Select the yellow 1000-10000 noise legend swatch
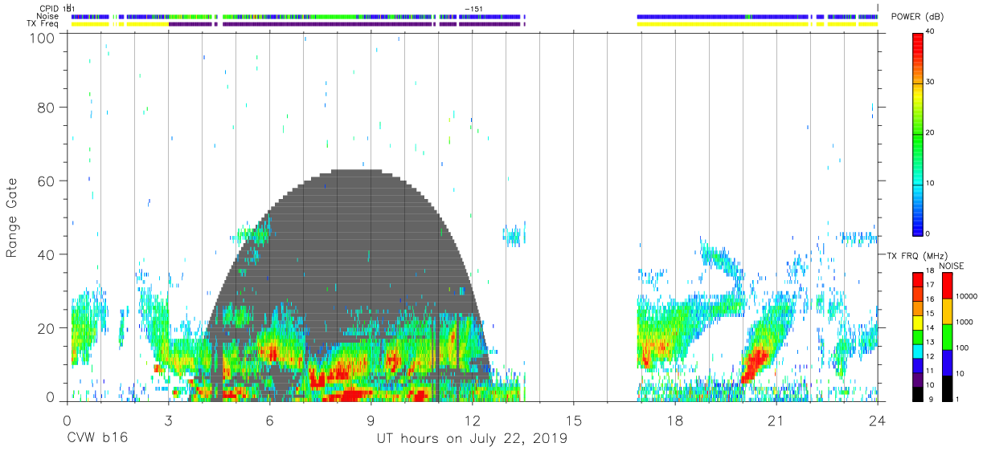The image size is (987, 455). (946, 311)
